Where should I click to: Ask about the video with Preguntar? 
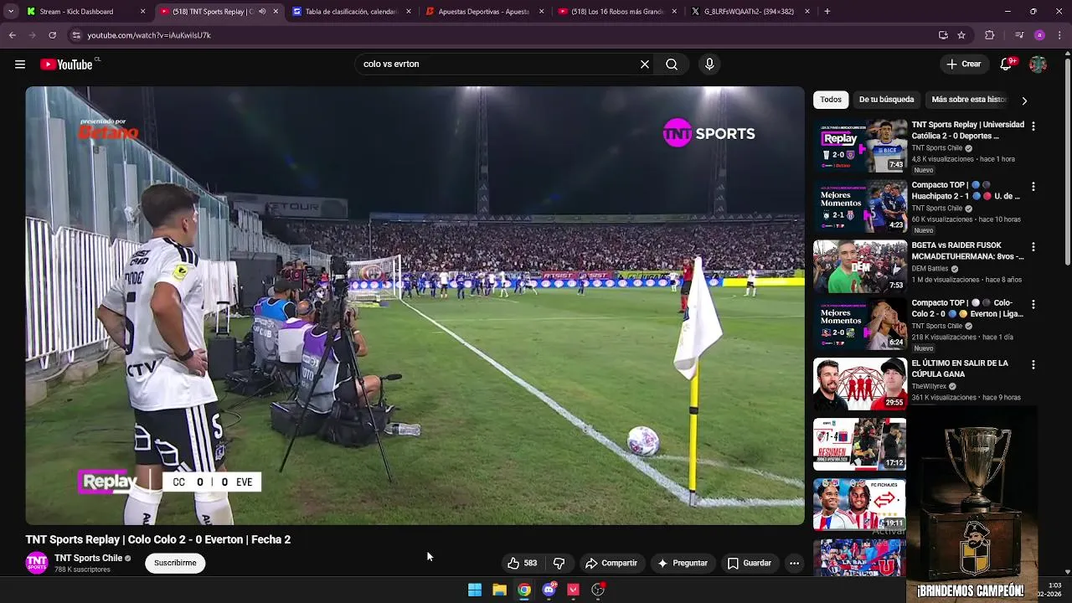683,563
